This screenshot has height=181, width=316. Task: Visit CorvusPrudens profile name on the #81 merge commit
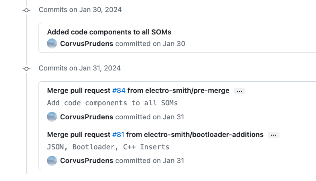pyautogui.click(x=87, y=161)
